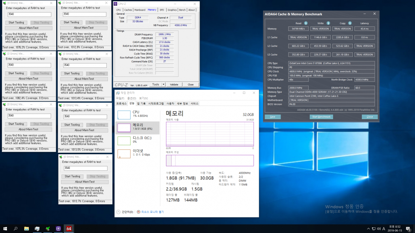This screenshot has height=233, width=415.
Task: Collapse Task Manager with 간단히(D)
Action: tap(124, 212)
